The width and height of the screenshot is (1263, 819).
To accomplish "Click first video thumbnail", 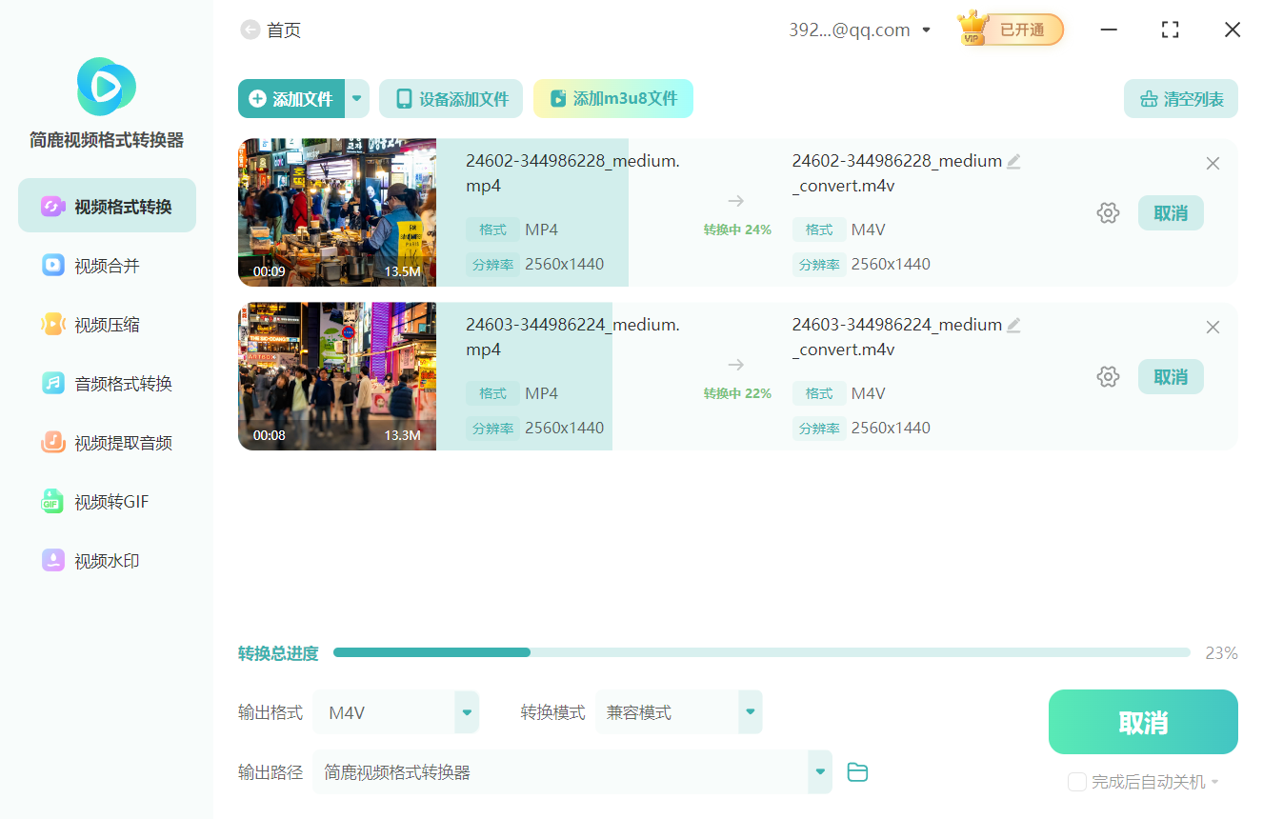I will (337, 212).
